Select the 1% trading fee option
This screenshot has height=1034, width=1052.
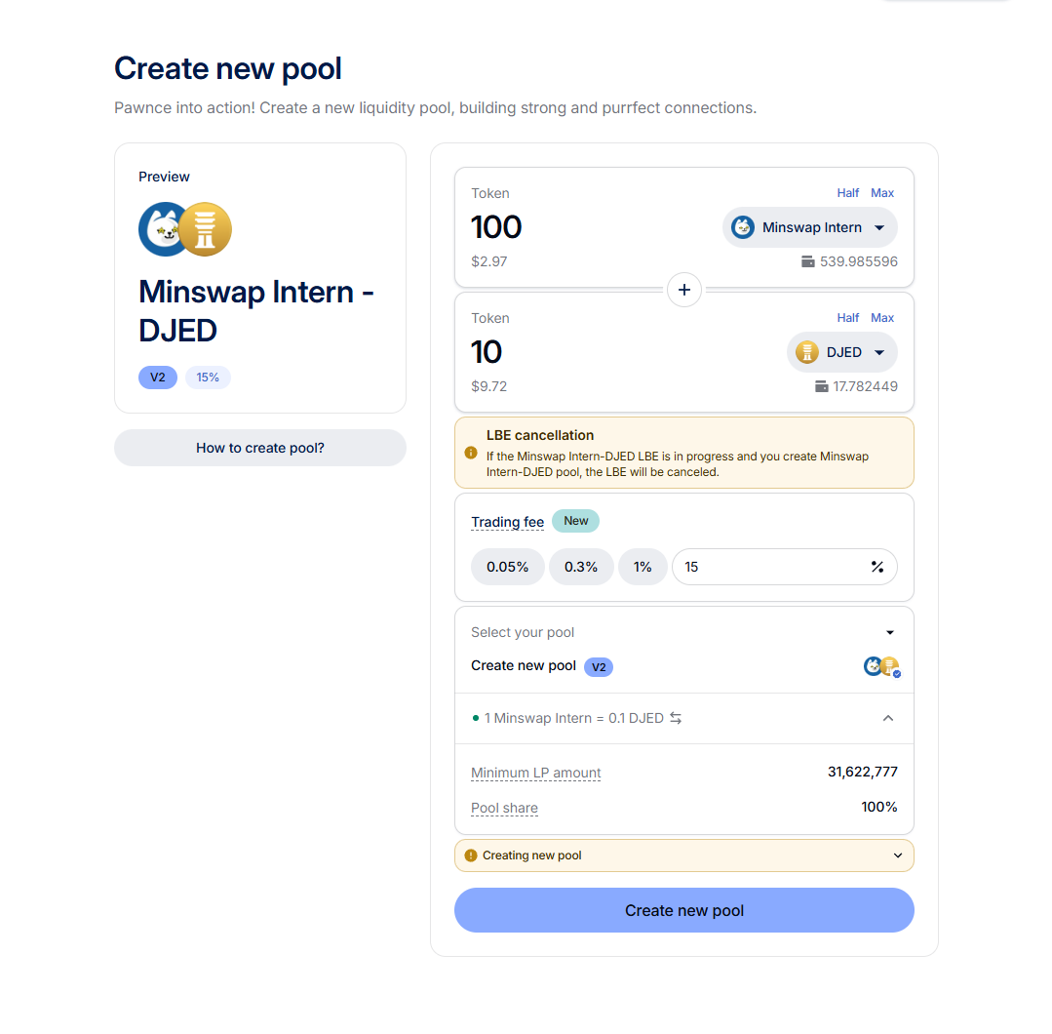point(643,567)
